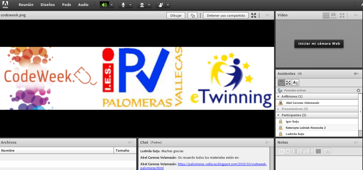Viewport: 363px width, 170px height.
Task: Switch to attendee status view icon
Action: [295, 83]
